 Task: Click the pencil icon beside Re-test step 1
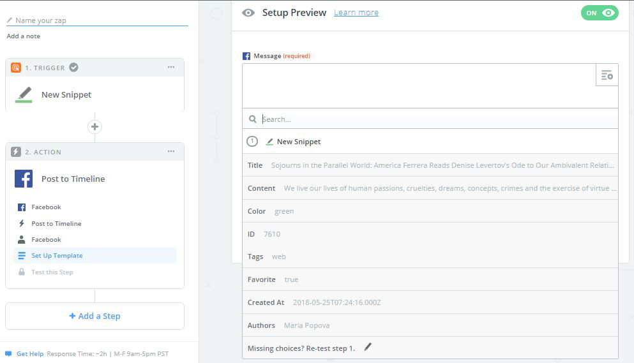pyautogui.click(x=368, y=347)
